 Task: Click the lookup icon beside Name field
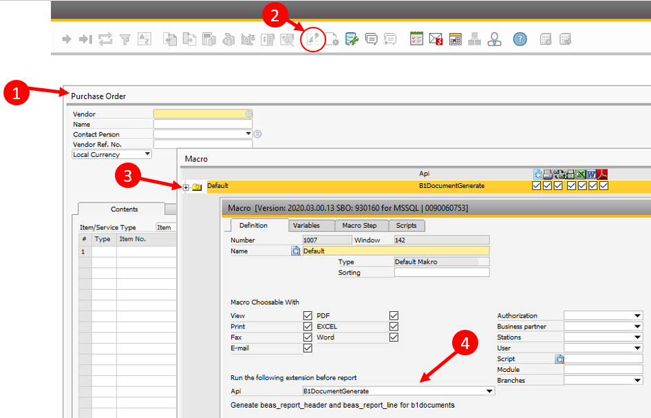[296, 251]
